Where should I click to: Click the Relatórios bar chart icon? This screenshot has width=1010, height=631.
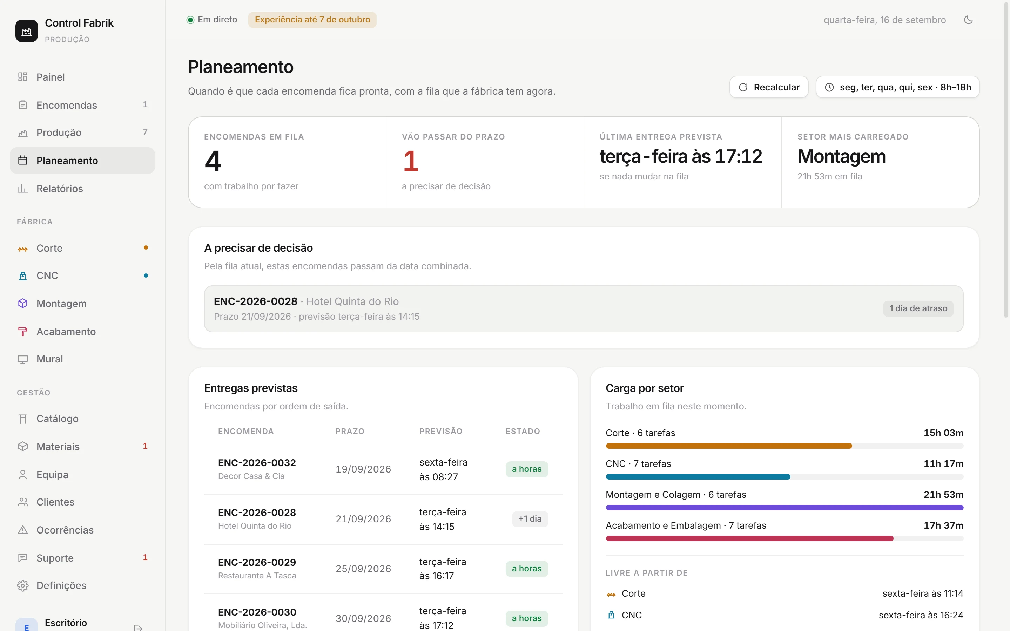click(x=22, y=188)
